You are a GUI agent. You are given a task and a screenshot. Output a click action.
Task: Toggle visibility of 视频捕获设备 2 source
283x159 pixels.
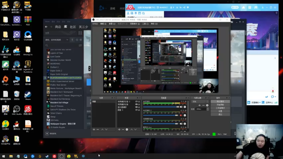(137, 102)
